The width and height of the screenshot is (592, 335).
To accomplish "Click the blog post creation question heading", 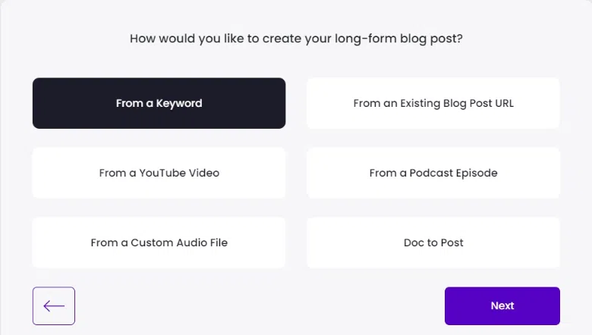I will pos(296,38).
